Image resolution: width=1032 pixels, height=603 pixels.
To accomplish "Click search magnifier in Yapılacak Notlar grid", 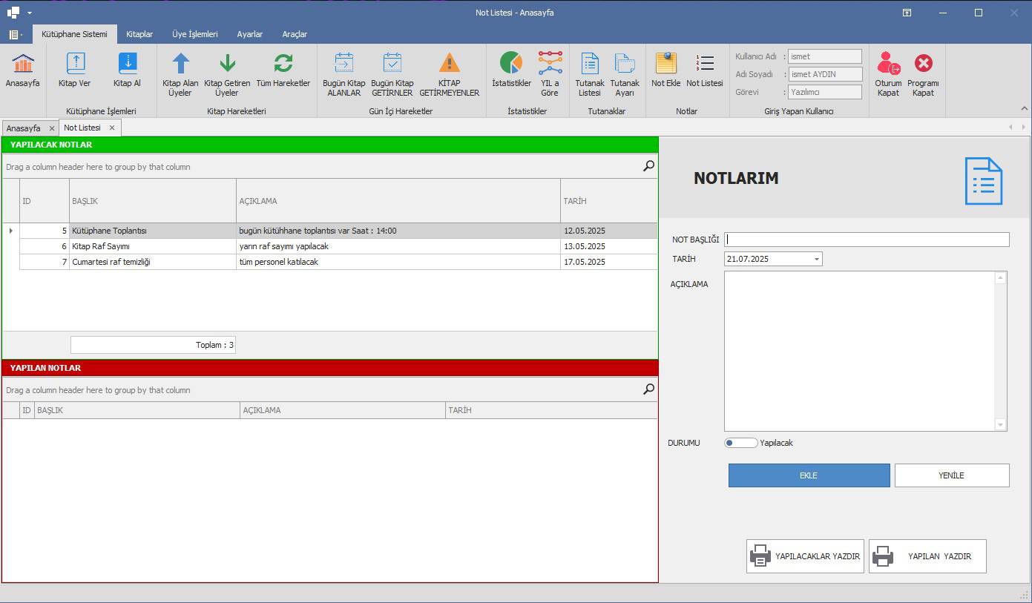I will pyautogui.click(x=648, y=166).
